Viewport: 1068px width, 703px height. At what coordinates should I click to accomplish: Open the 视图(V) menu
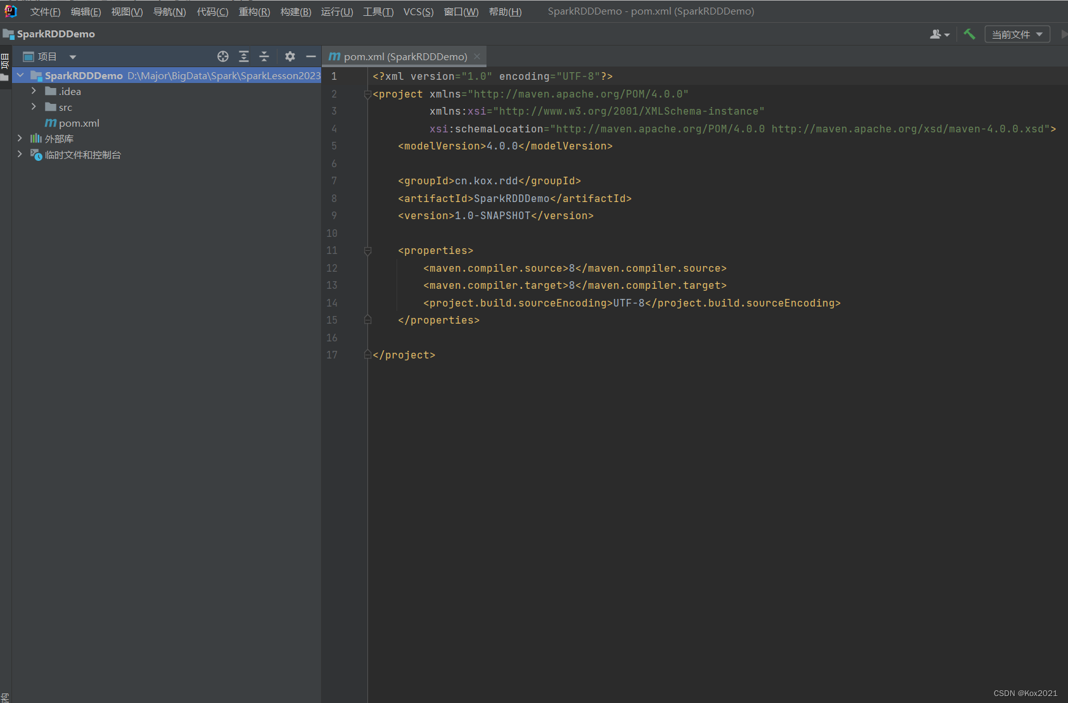tap(127, 11)
